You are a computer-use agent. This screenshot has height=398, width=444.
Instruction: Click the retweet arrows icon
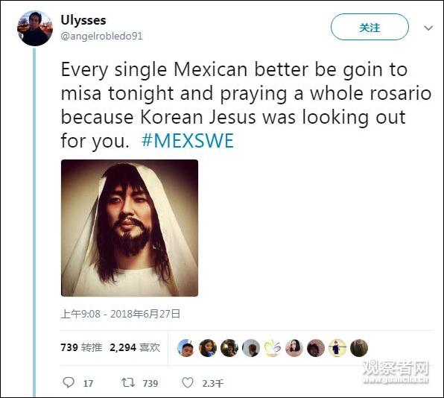(128, 382)
